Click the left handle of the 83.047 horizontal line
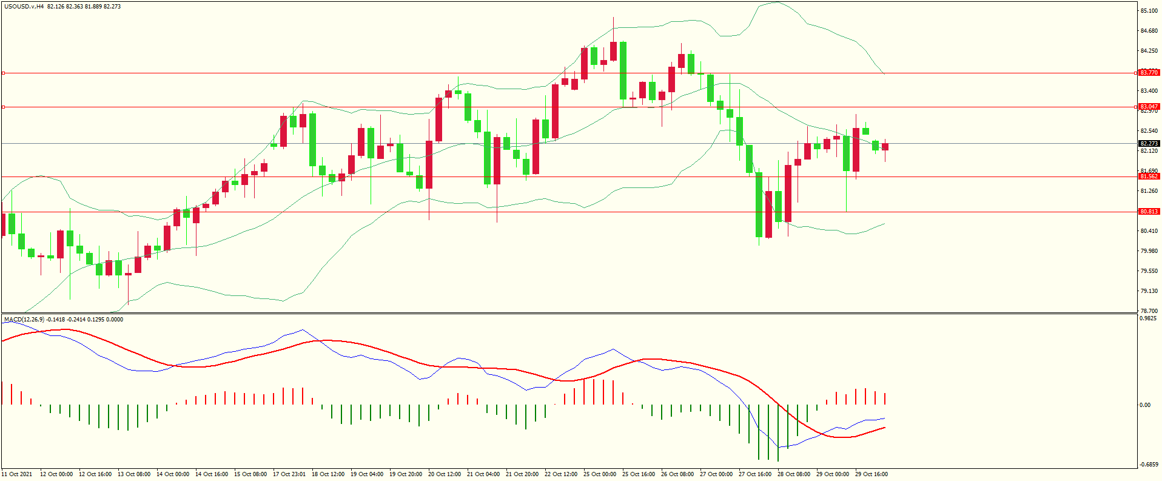Viewport: 1162px width, 481px height. click(3, 107)
